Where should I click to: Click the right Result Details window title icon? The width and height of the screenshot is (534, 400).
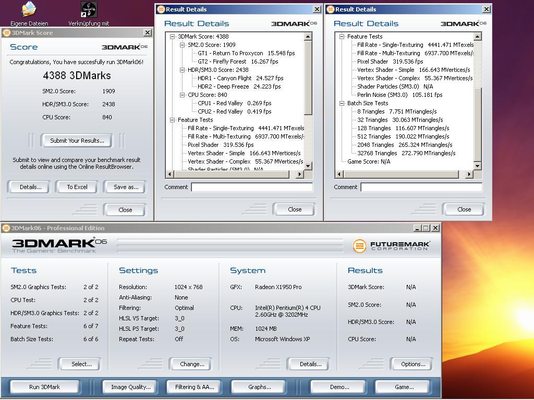(x=330, y=9)
